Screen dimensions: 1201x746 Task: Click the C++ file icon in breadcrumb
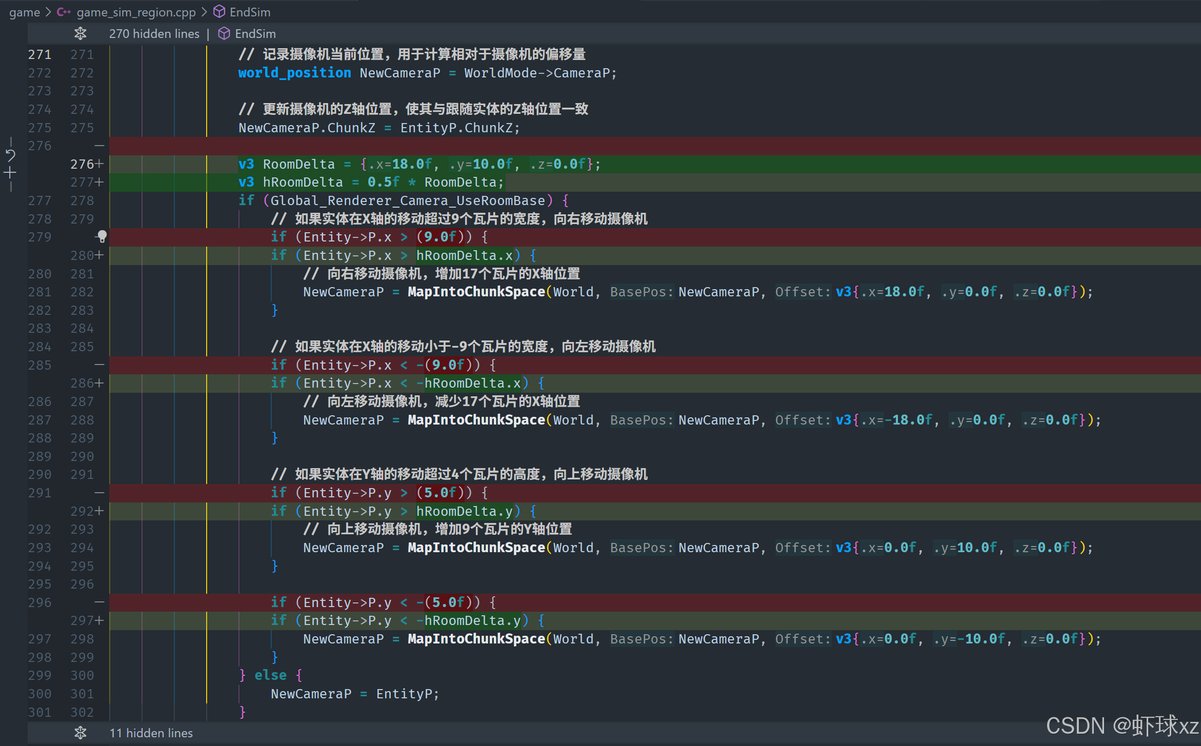tap(64, 12)
